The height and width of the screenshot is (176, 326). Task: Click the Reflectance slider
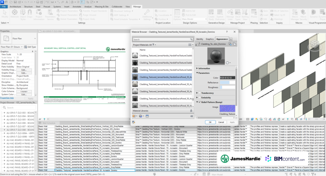(227, 82)
